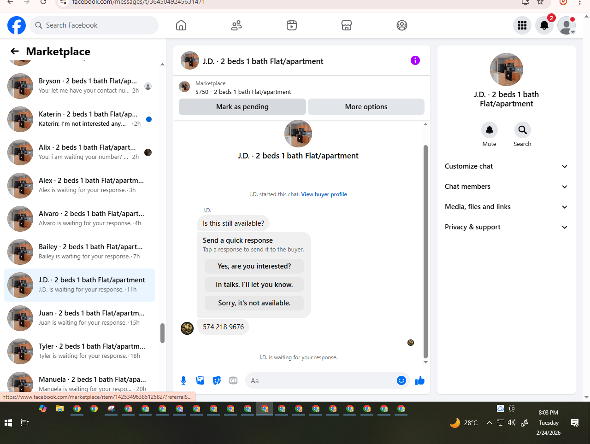Image resolution: width=590 pixels, height=444 pixels.
Task: Search in conversation using magnifier icon
Action: tap(522, 130)
